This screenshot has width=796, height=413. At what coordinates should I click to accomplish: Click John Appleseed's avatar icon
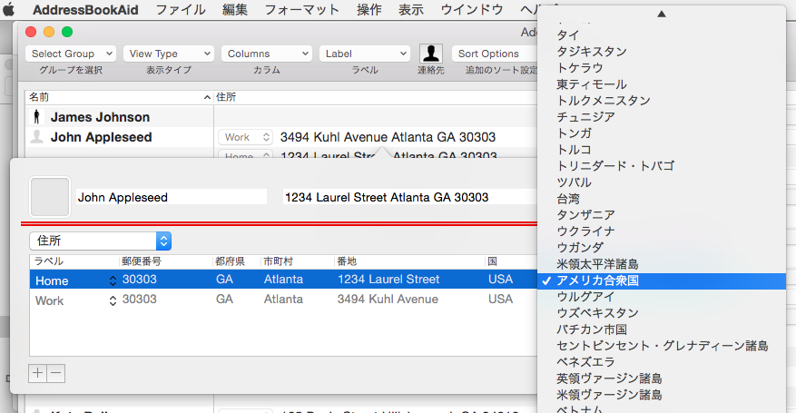tap(37, 136)
